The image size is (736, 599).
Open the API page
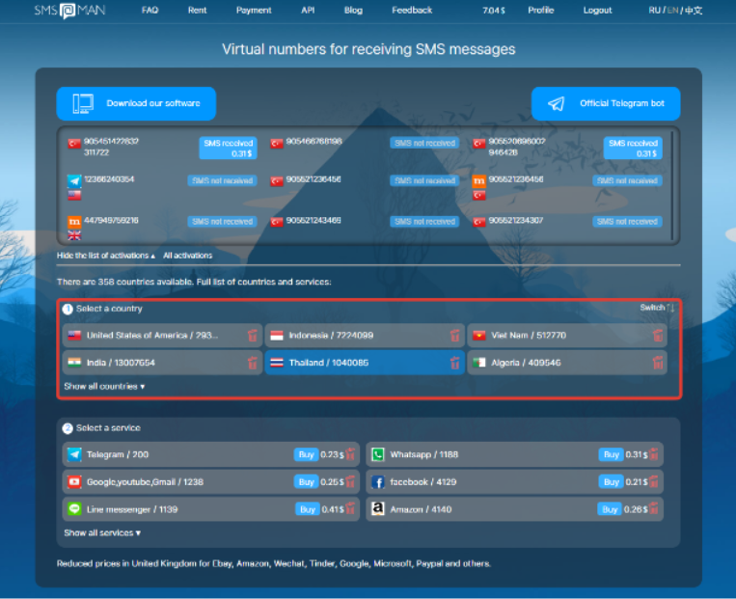pos(308,11)
